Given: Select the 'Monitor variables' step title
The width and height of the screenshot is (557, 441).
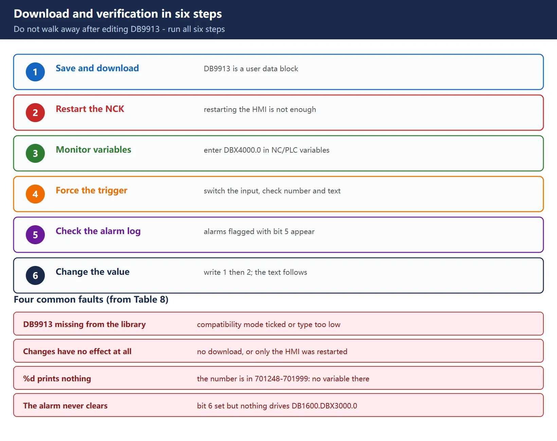Looking at the screenshot, I should (93, 150).
